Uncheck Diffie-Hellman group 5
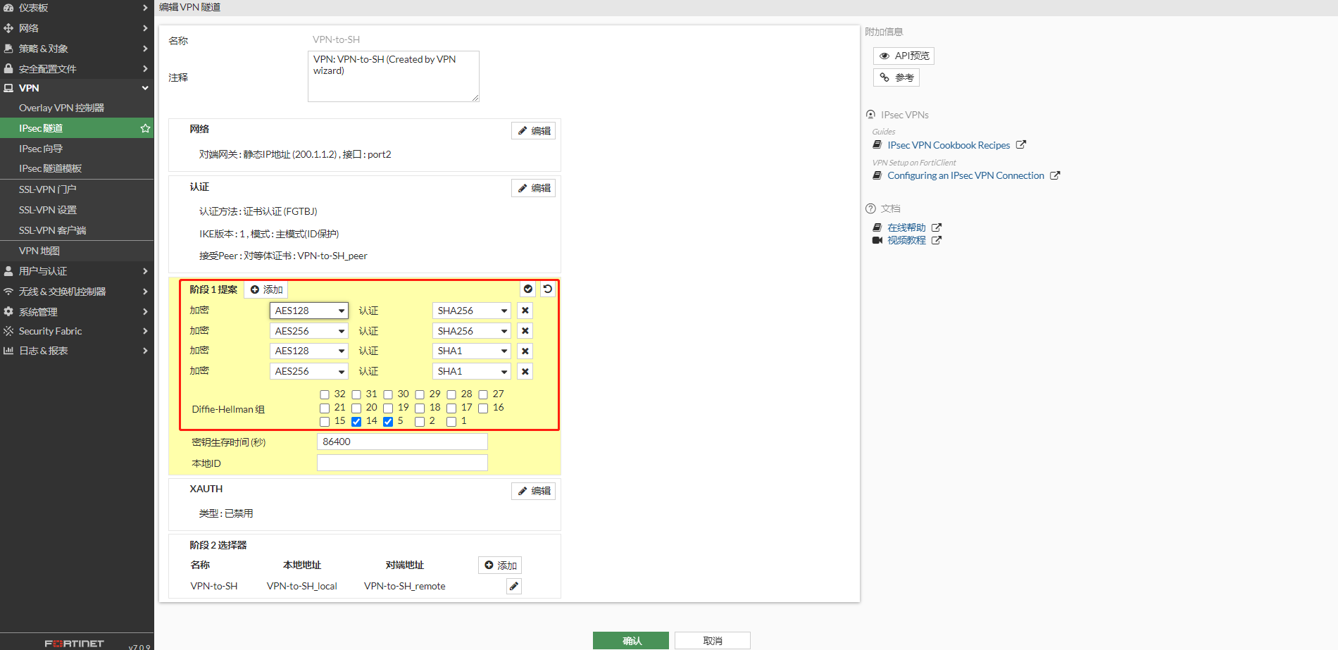1338x650 pixels. (x=388, y=421)
